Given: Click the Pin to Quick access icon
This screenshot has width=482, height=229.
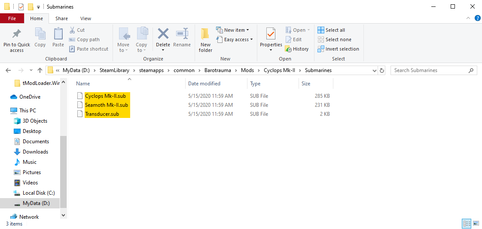Looking at the screenshot, I should coord(17,34).
